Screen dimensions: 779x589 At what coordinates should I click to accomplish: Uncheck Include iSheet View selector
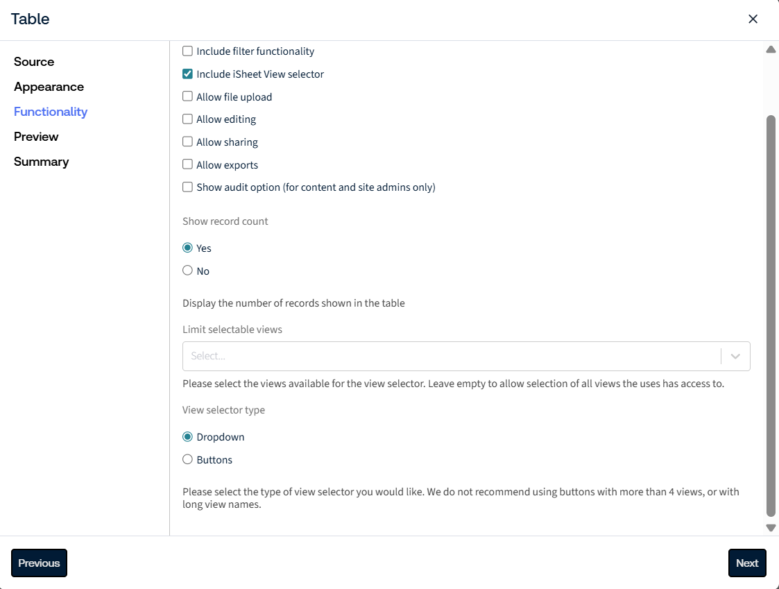(x=187, y=74)
